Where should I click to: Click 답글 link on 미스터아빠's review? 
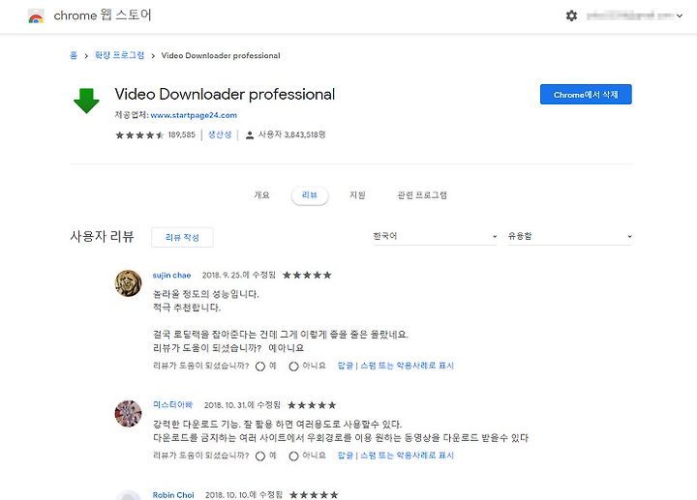[x=346, y=456]
